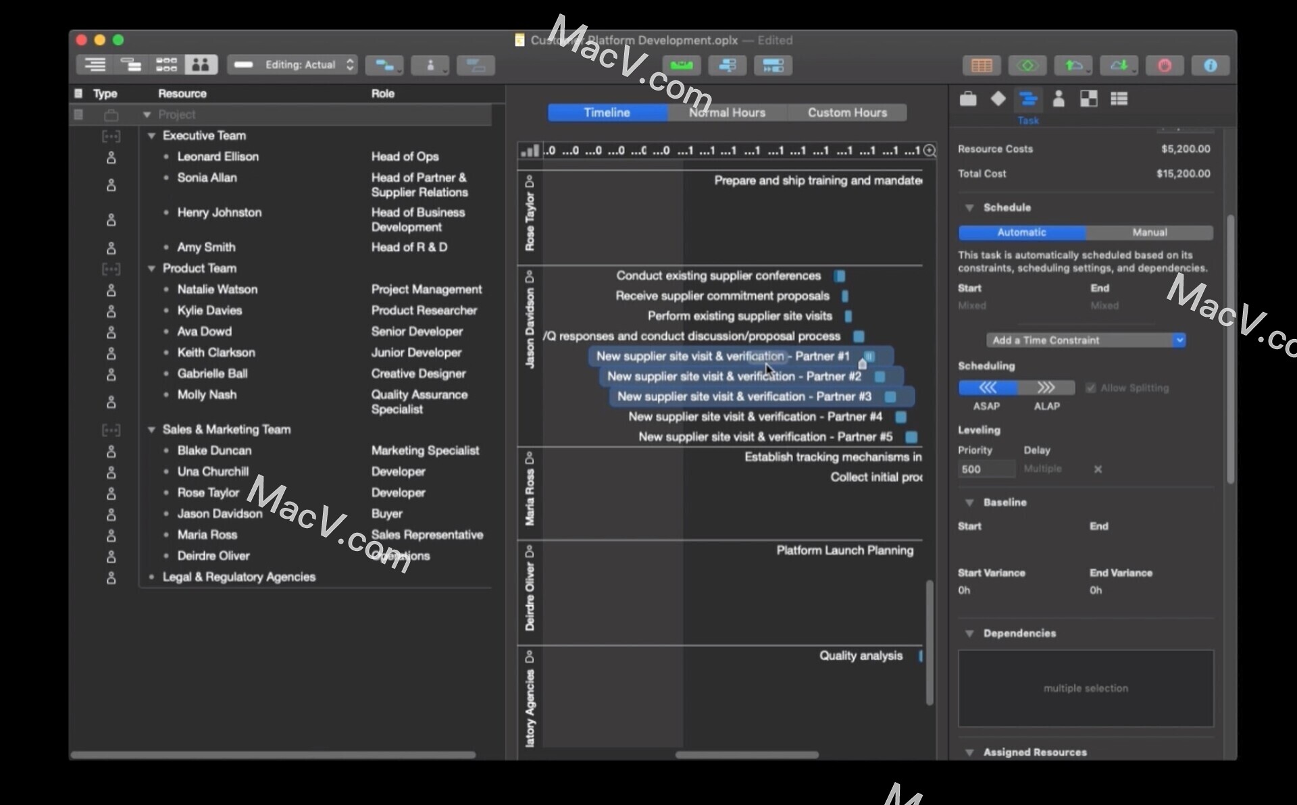1297x805 pixels.
Task: Click the connect dependency tool icon
Action: tap(384, 65)
